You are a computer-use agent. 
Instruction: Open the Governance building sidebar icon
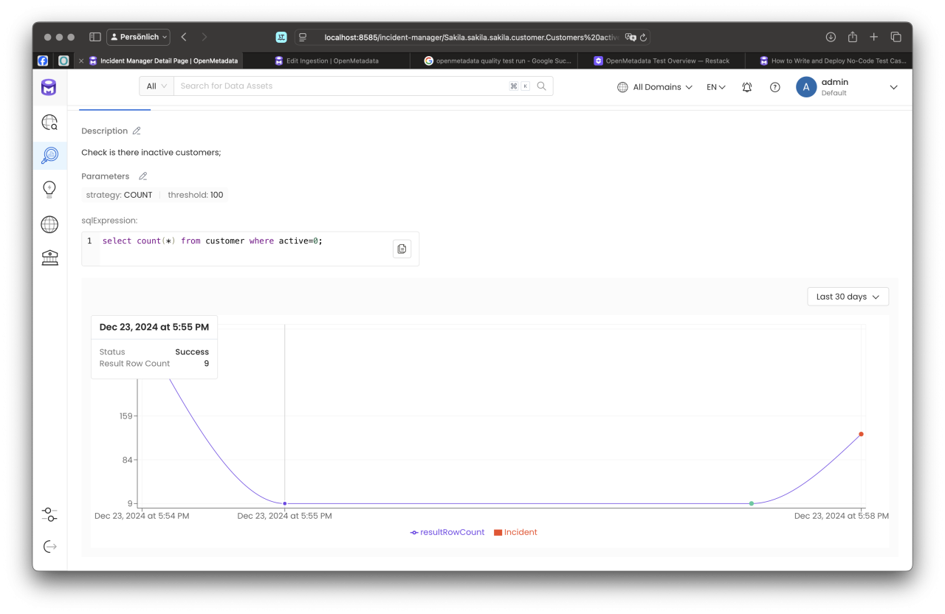[x=49, y=258]
